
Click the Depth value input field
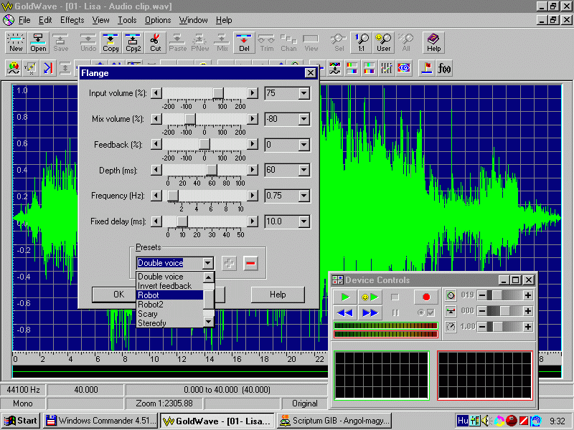click(x=282, y=170)
